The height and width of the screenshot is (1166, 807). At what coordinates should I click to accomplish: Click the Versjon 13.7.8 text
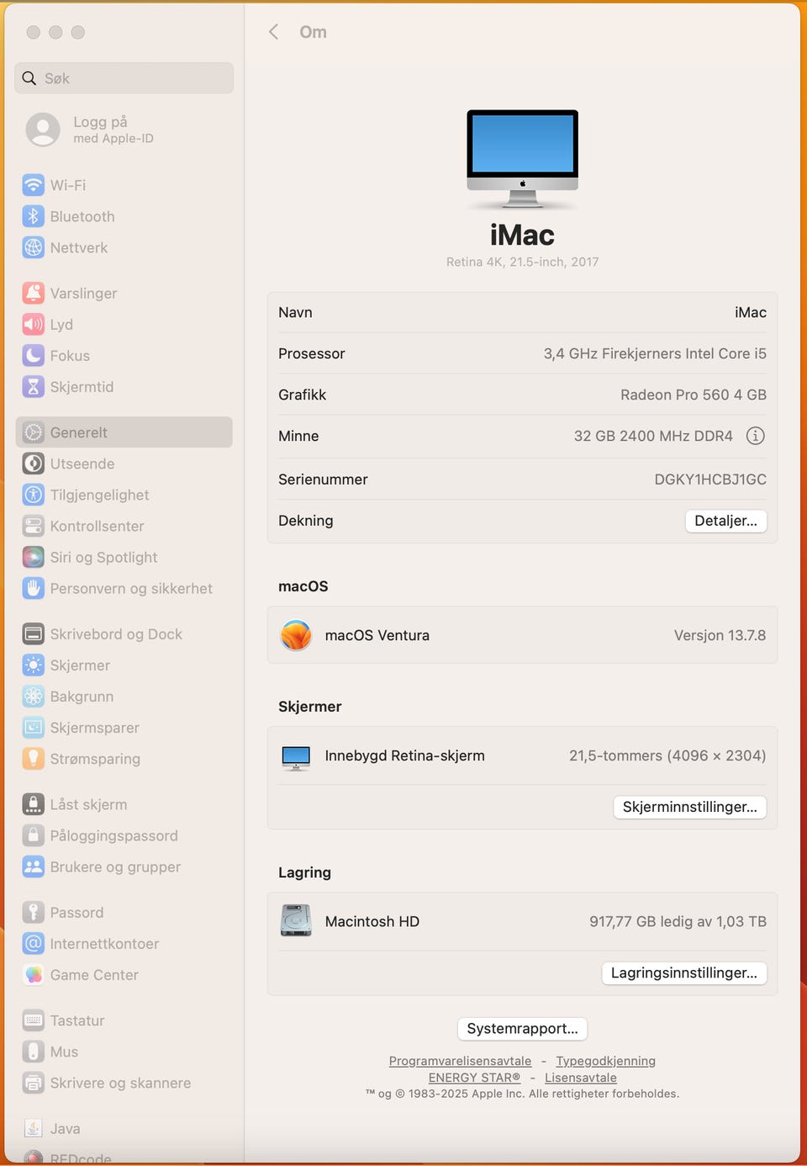(x=720, y=635)
